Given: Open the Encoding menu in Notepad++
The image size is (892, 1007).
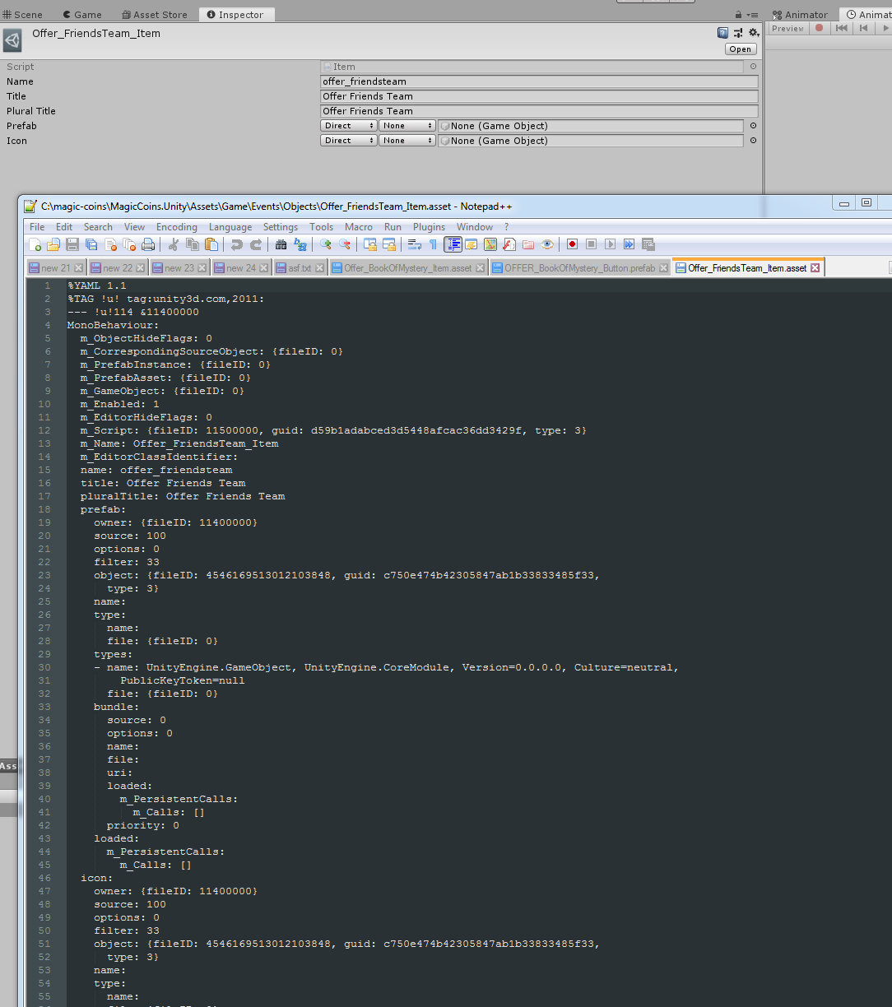Looking at the screenshot, I should (177, 227).
